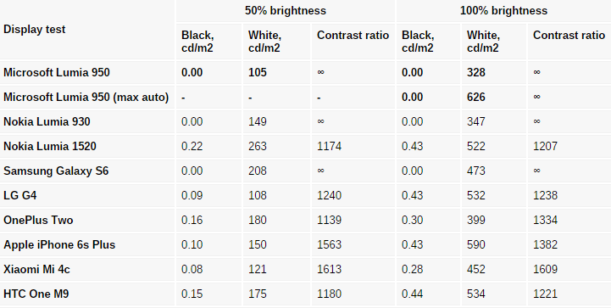Click the Samsung Galaxy S6 label

tap(56, 171)
